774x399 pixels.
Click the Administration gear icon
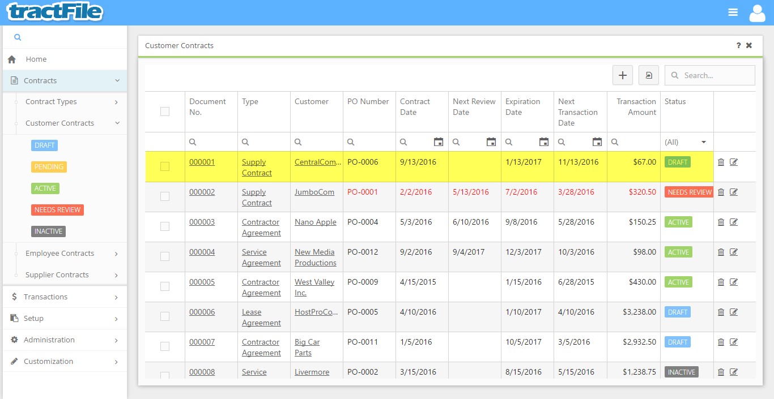pos(14,340)
